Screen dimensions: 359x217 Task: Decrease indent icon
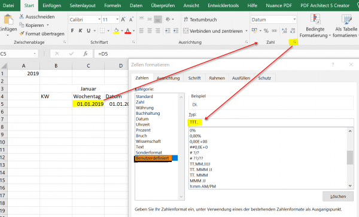coord(168,30)
